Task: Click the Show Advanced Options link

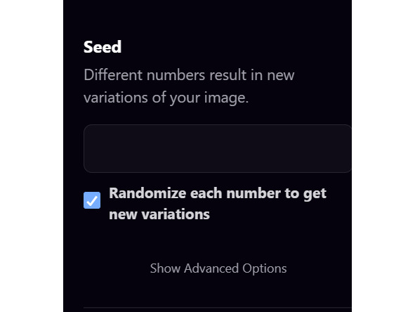Action: 218,268
